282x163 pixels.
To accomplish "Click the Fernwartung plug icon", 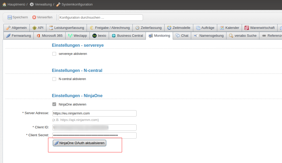I will [x=8, y=36].
